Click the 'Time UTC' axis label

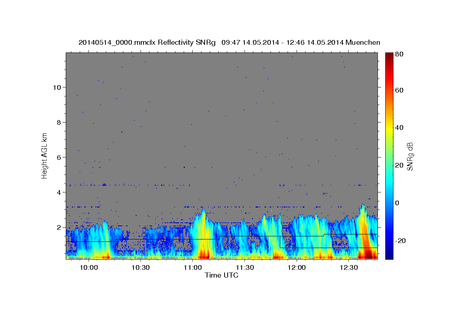pyautogui.click(x=221, y=275)
